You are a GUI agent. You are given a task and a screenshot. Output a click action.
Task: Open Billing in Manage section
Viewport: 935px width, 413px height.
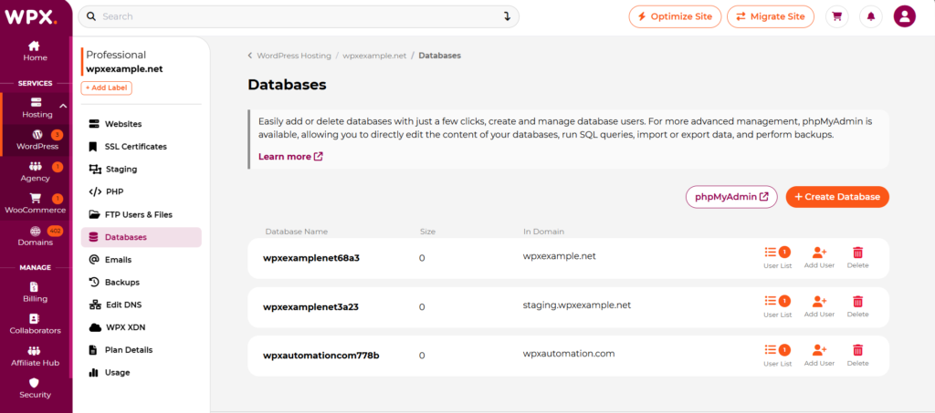[x=35, y=292]
